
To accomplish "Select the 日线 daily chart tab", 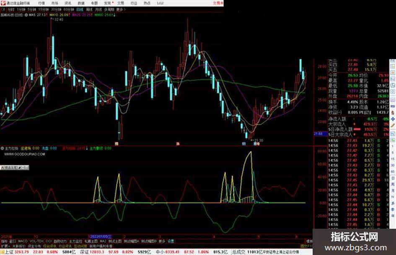I will coord(80,10).
